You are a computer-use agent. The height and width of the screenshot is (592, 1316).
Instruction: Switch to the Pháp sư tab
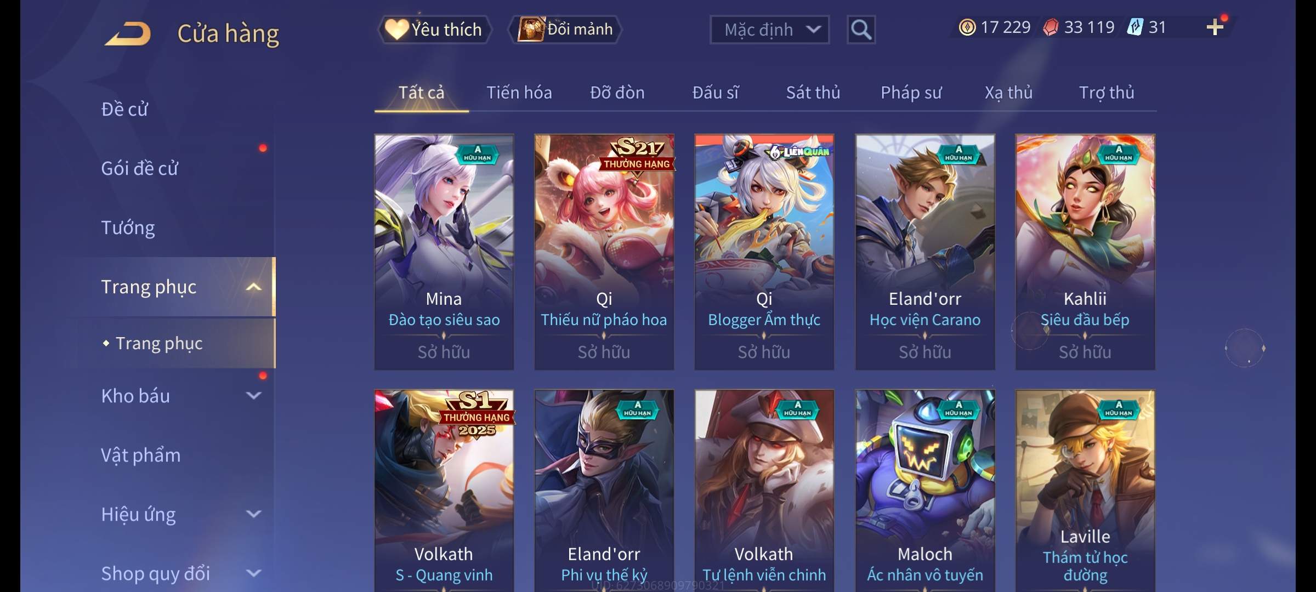(x=911, y=93)
